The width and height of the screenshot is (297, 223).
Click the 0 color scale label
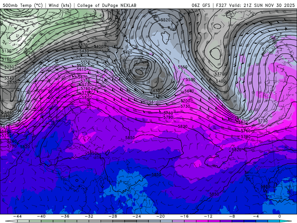pyautogui.click(x=280, y=216)
